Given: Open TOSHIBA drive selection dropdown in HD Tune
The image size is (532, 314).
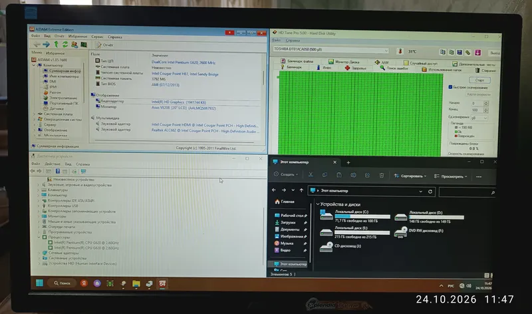Looking at the screenshot, I should 331,49.
